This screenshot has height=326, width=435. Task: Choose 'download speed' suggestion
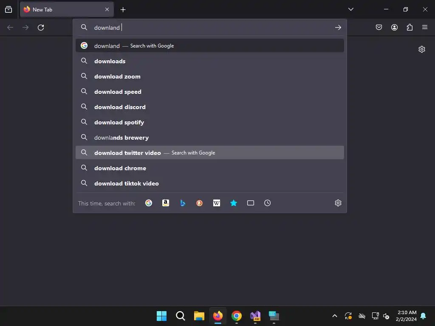tap(210, 92)
